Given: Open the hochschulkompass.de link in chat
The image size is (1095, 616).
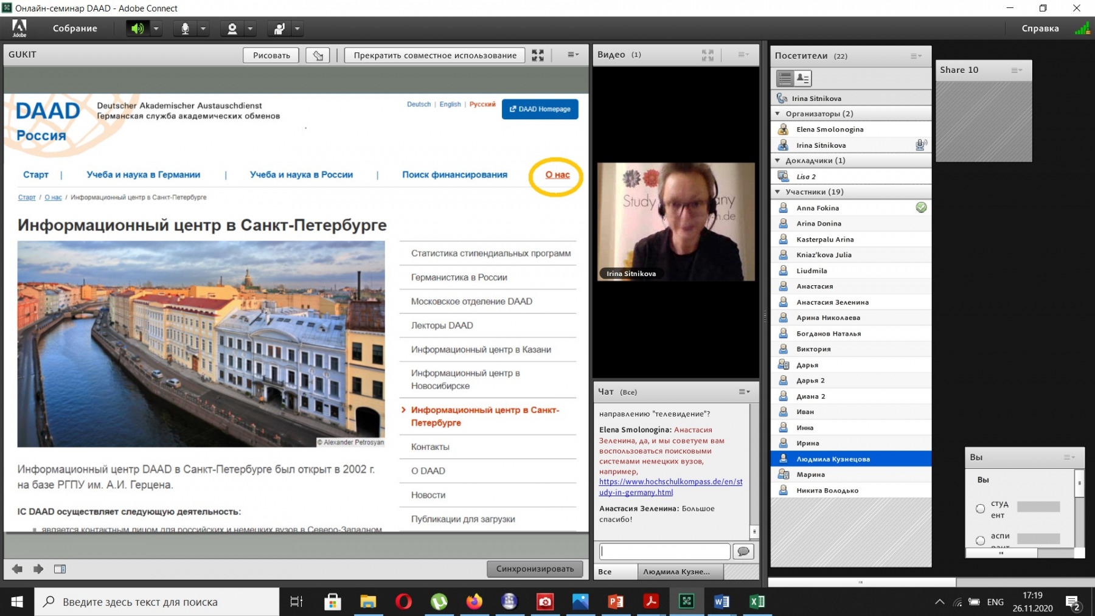Looking at the screenshot, I should point(670,487).
